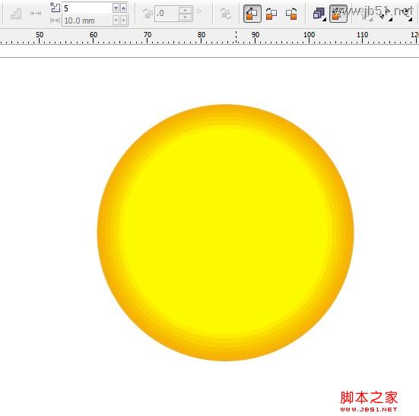Open Object and color acceleration flyout

pyautogui.click(x=319, y=14)
